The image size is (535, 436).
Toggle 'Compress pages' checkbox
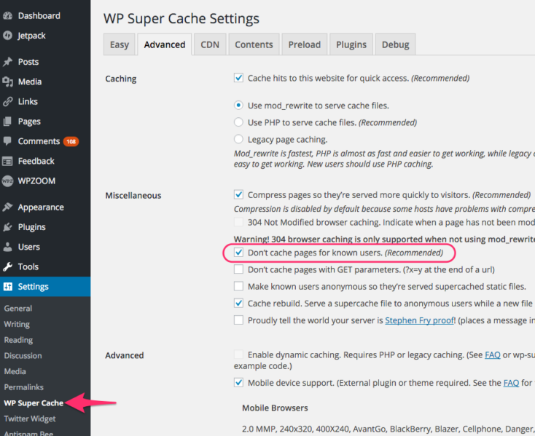tap(238, 194)
